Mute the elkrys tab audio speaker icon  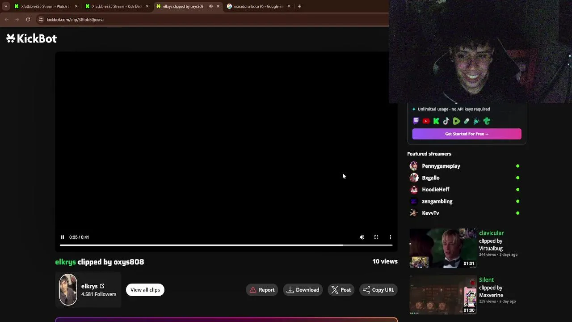pos(211,6)
